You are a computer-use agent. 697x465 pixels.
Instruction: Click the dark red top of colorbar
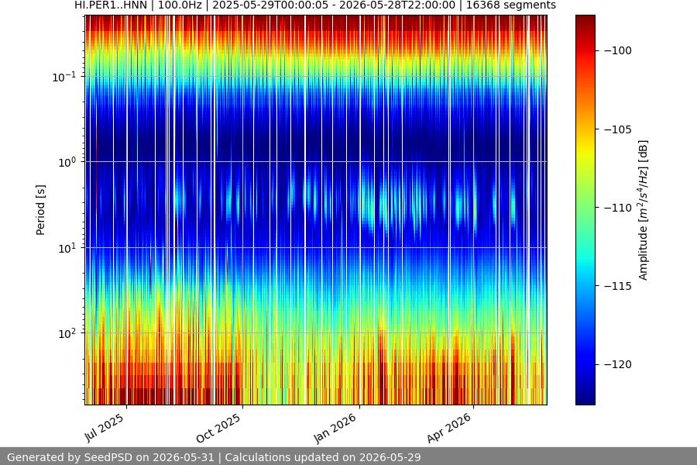click(x=585, y=20)
